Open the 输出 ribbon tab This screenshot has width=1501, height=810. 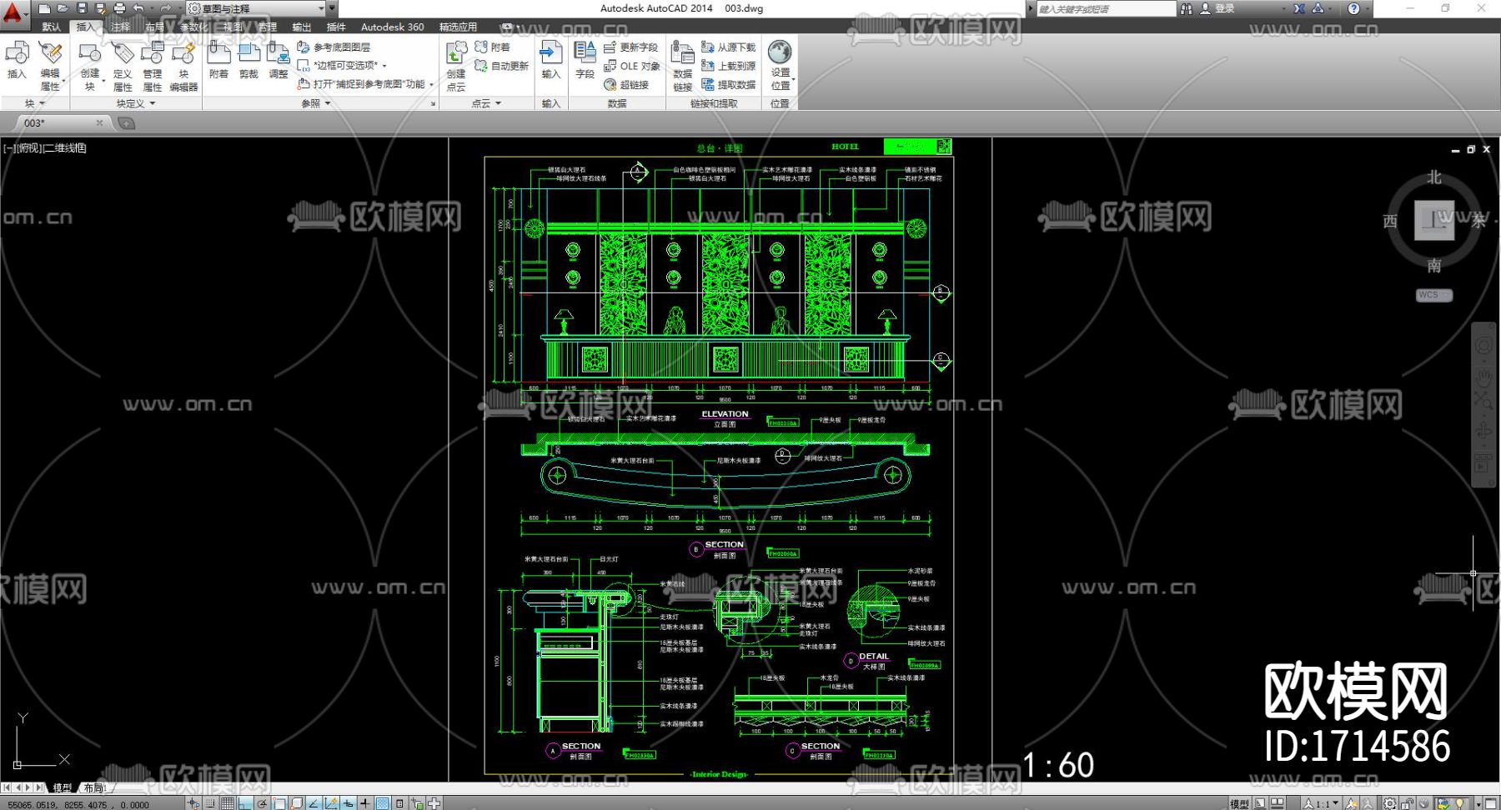click(x=302, y=27)
